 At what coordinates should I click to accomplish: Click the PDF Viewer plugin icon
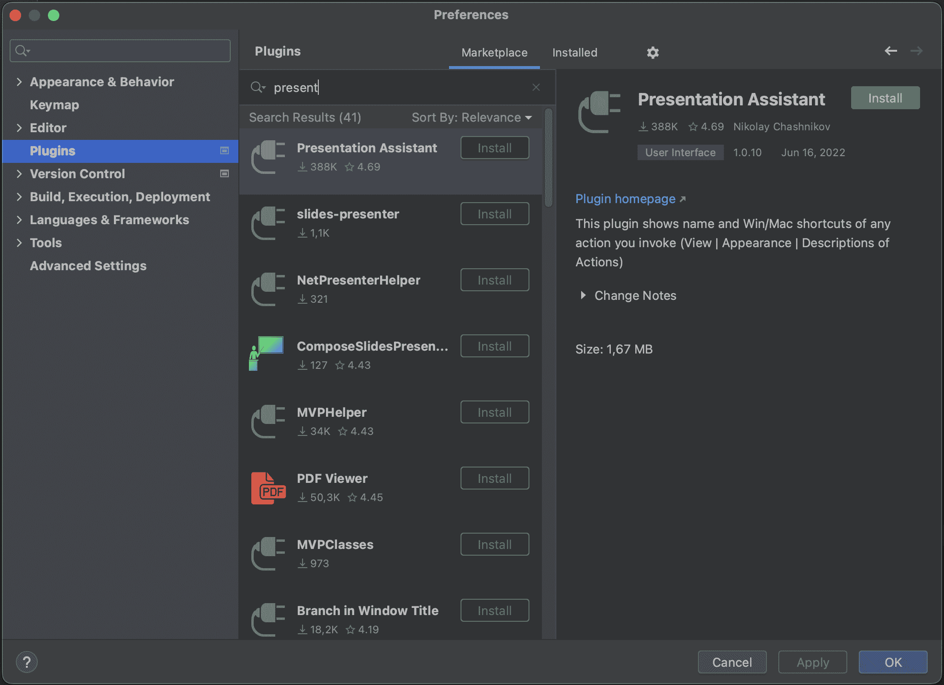pyautogui.click(x=268, y=488)
